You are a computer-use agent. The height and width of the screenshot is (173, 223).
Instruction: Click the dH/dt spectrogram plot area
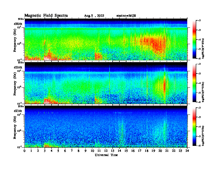coord(106,39)
